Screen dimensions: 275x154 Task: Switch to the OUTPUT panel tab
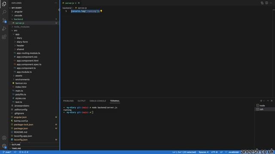(x=82, y=101)
